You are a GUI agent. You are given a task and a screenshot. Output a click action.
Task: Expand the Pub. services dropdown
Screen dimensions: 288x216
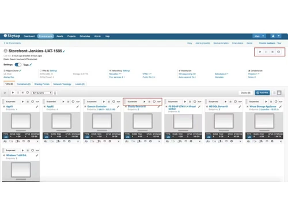pyautogui.click(x=117, y=77)
